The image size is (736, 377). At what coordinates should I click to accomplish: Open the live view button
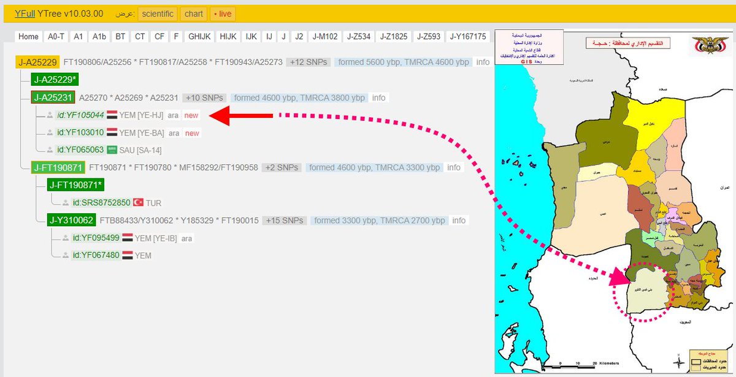[221, 13]
